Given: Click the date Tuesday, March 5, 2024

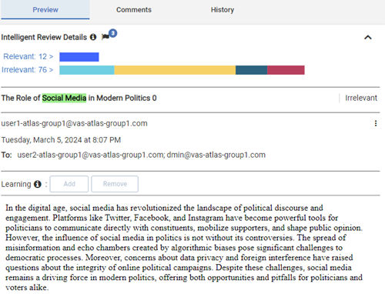Looking at the screenshot, I should click(x=61, y=140).
